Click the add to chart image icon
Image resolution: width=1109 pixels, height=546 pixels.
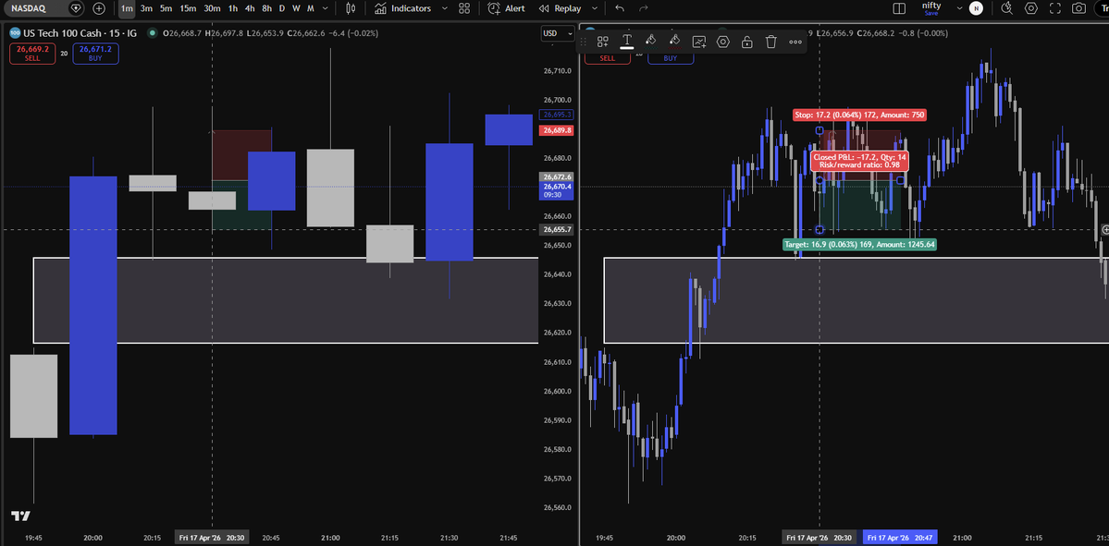click(x=698, y=42)
